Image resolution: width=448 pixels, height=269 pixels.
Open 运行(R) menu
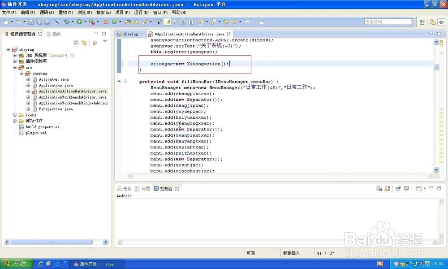[x=142, y=13]
